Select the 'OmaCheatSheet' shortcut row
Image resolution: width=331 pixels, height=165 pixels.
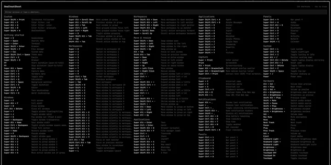click(35, 31)
